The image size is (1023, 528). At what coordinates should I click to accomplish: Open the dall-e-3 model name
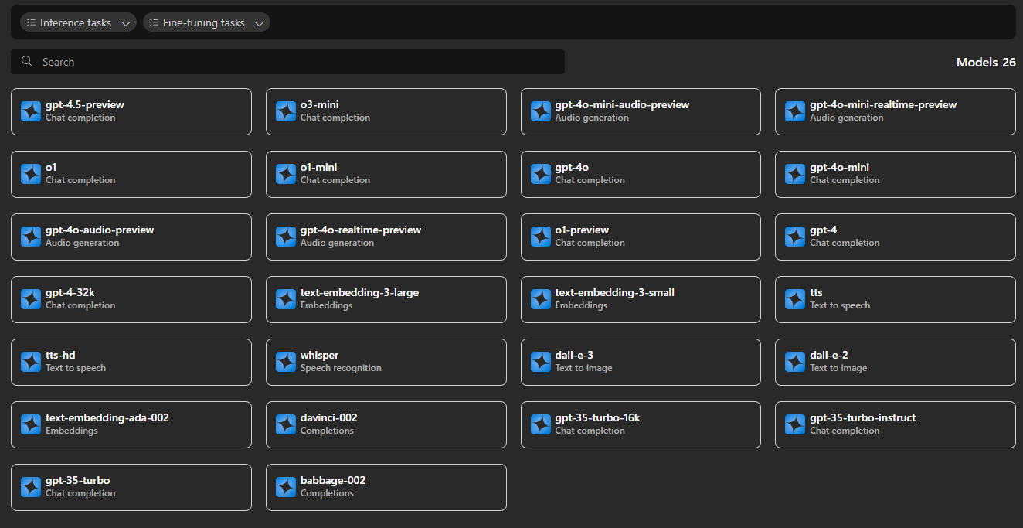(574, 356)
